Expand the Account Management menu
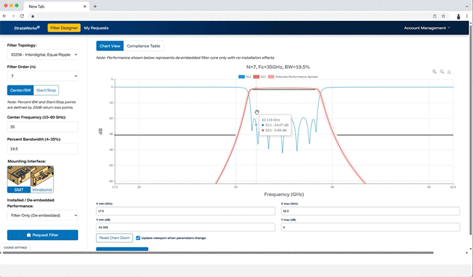This screenshot has height=277, width=473. coord(427,28)
